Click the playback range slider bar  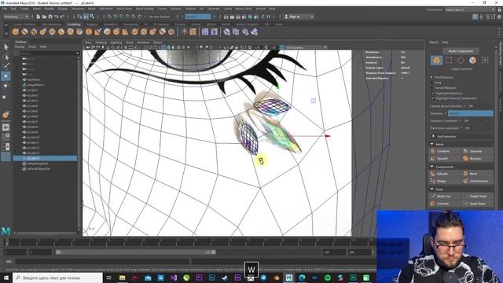[135, 252]
